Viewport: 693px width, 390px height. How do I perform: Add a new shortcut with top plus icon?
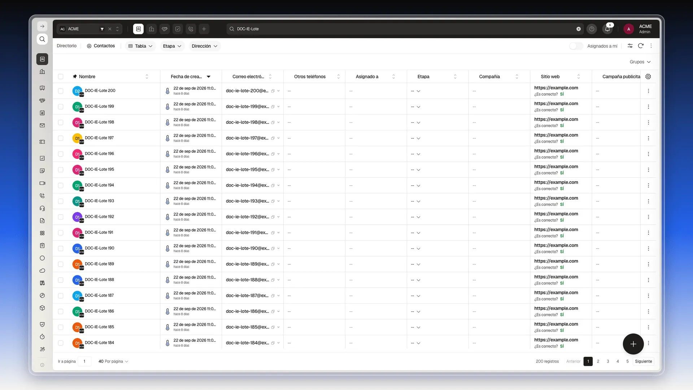point(204,29)
